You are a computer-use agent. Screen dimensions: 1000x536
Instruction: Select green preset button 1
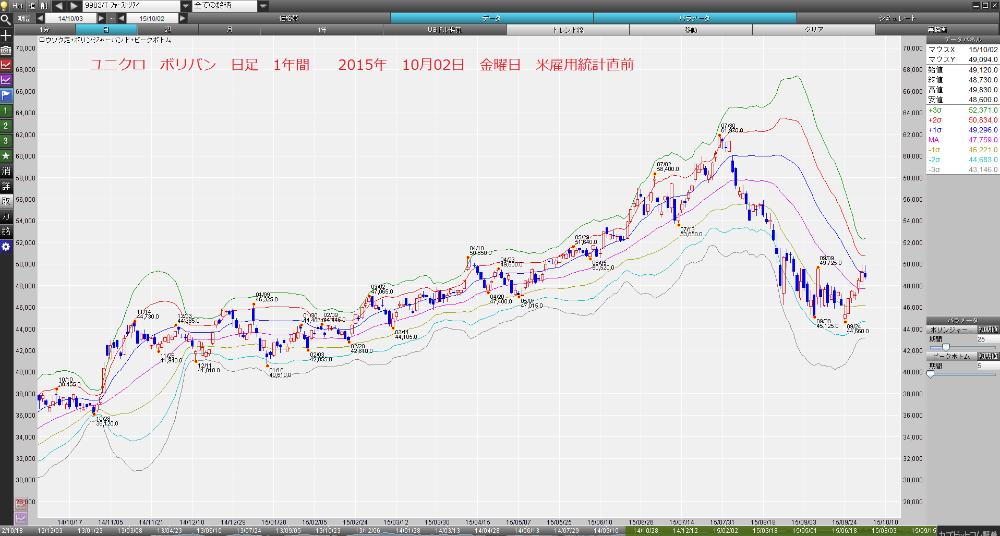(x=6, y=111)
